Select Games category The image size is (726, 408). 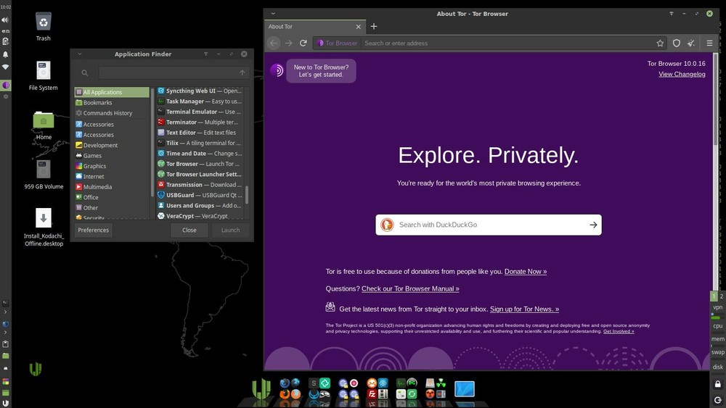[112, 156]
